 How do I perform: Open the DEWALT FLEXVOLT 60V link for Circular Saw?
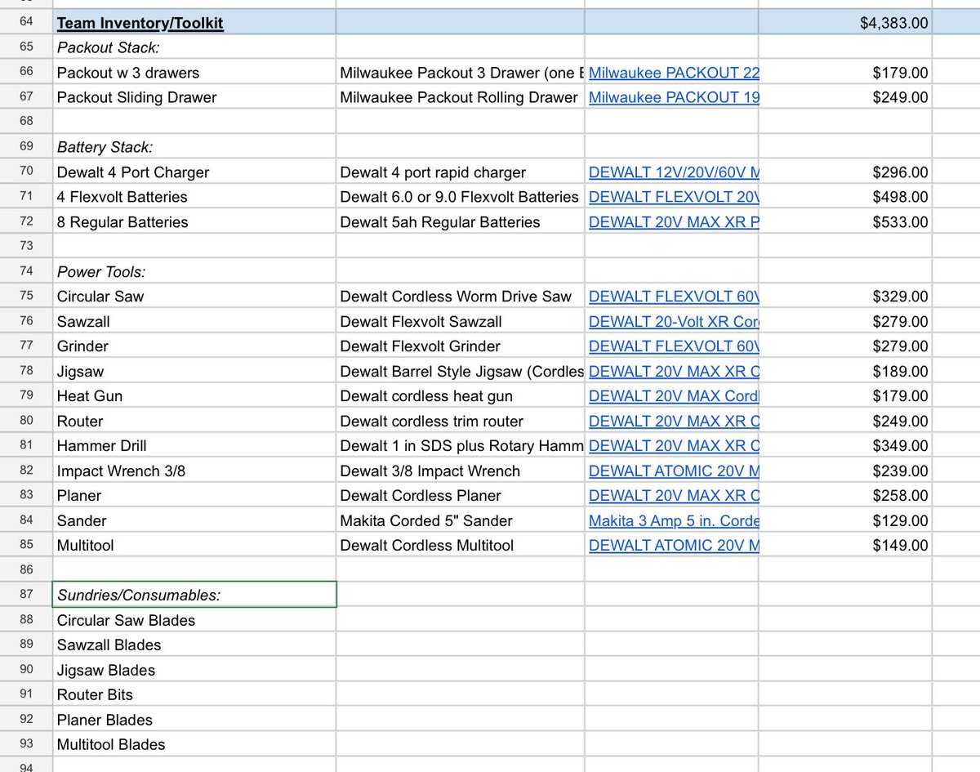tap(673, 297)
